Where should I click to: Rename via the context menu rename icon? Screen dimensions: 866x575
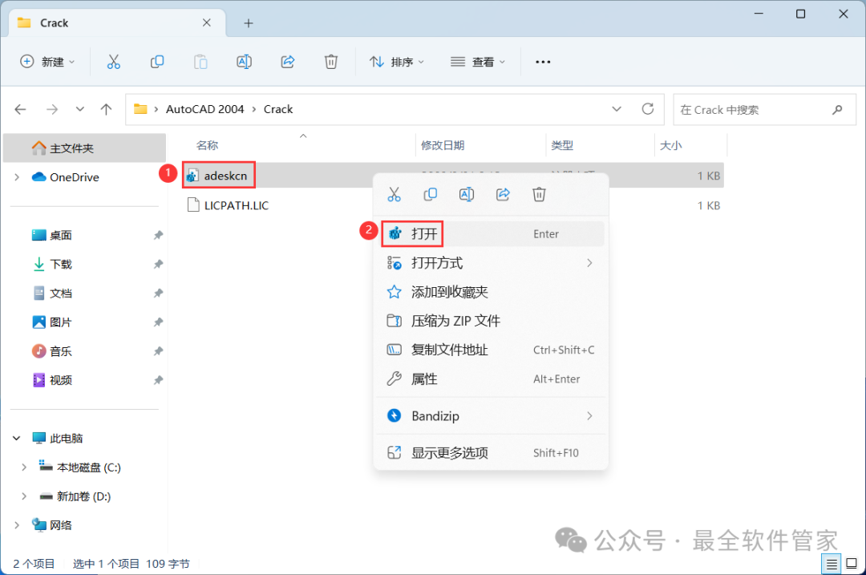[x=467, y=194]
